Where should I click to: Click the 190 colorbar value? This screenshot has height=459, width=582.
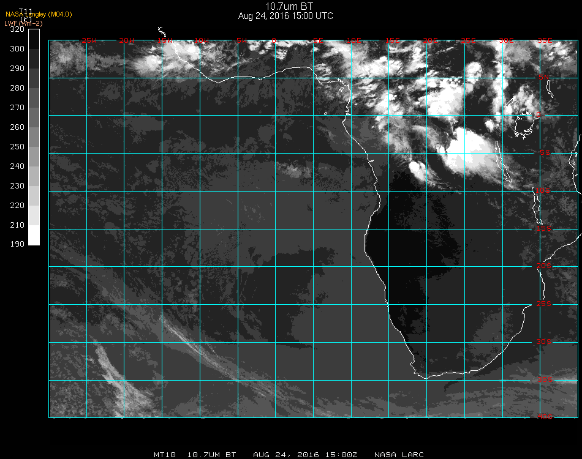click(17, 244)
